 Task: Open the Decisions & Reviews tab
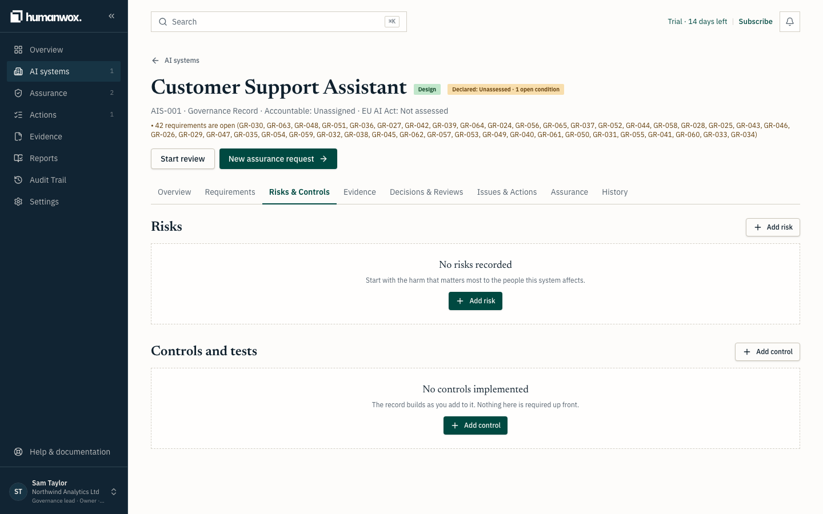(x=426, y=192)
